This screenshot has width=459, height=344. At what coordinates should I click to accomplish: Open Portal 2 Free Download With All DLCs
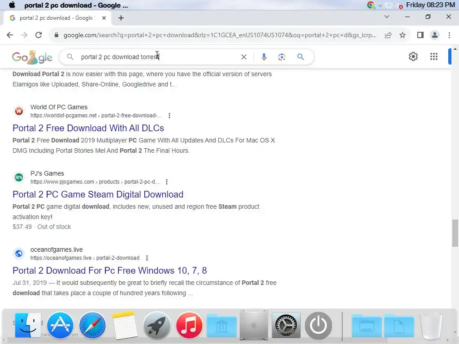point(88,128)
